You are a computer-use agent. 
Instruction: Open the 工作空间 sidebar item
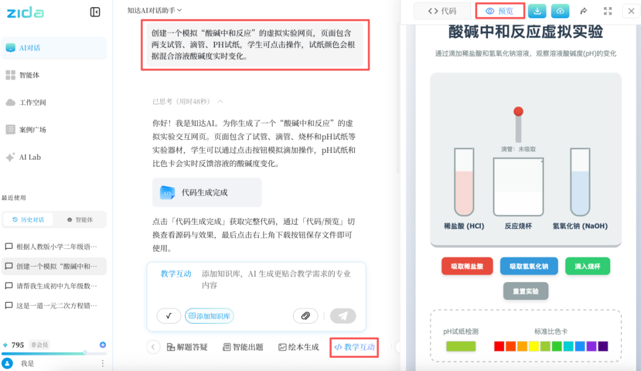coord(54,103)
